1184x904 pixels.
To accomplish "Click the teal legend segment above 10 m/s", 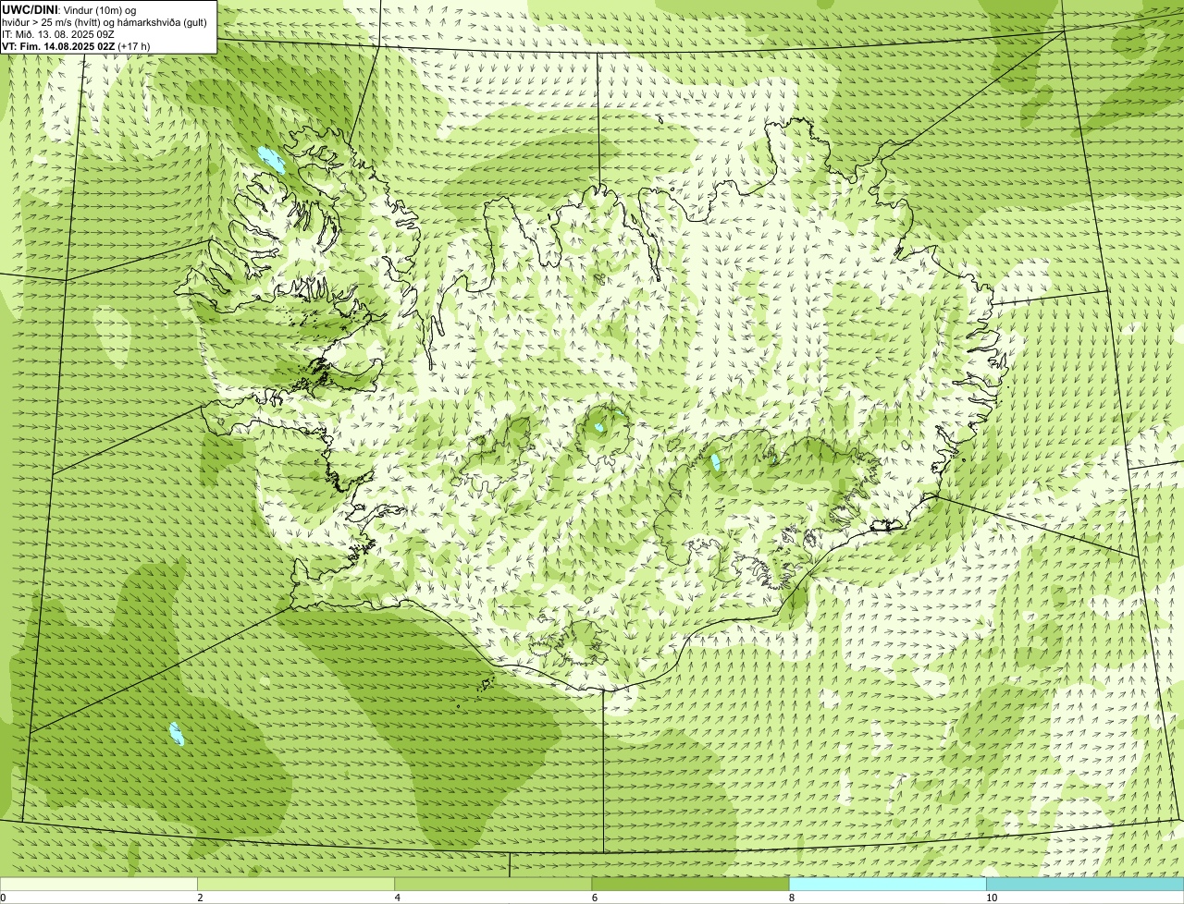I will click(x=1085, y=884).
